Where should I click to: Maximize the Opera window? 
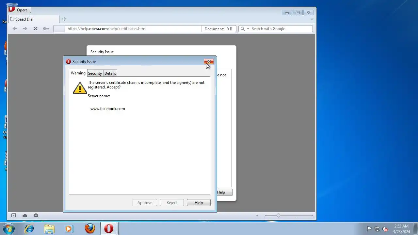[x=297, y=13]
